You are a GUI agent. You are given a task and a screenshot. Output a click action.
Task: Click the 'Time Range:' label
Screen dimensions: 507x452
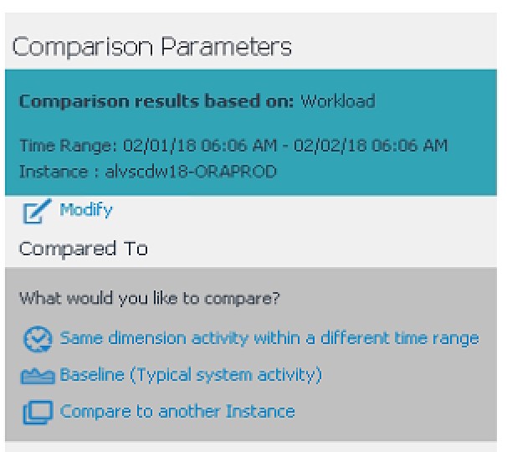(69, 146)
